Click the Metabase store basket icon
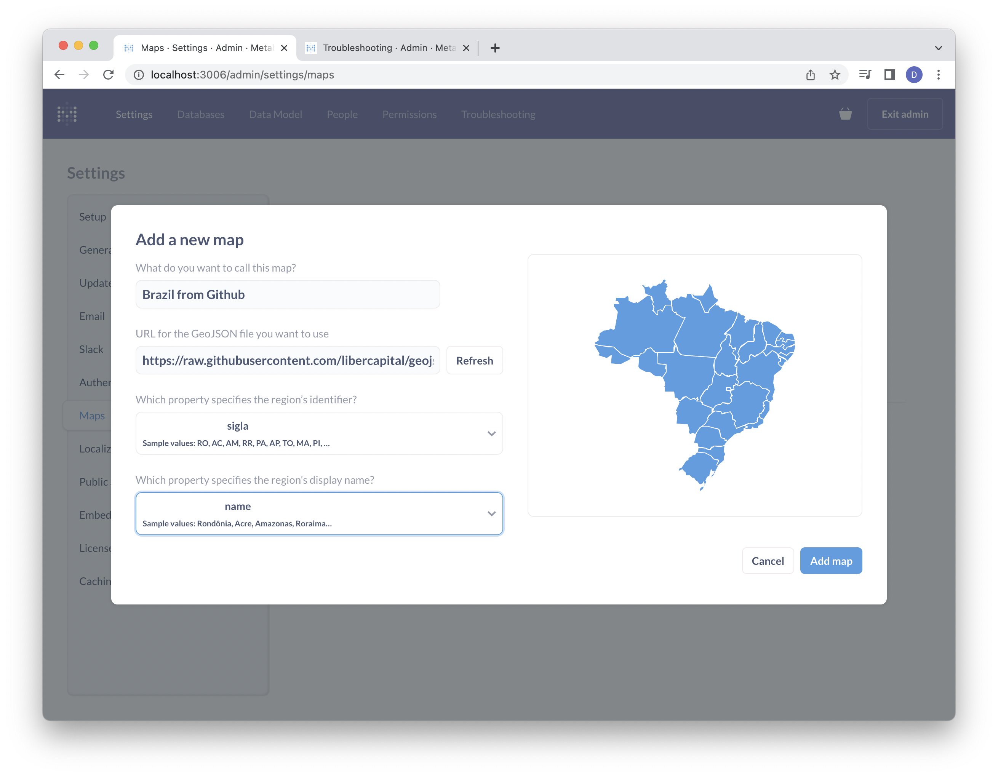Screen dimensions: 998x777 pyautogui.click(x=845, y=114)
